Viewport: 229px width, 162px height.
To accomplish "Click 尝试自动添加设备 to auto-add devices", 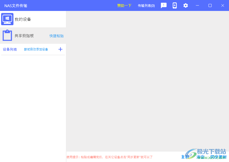I will [x=36, y=49].
